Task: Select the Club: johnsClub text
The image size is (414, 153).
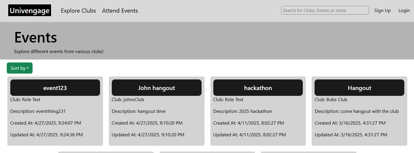Action: (128, 100)
